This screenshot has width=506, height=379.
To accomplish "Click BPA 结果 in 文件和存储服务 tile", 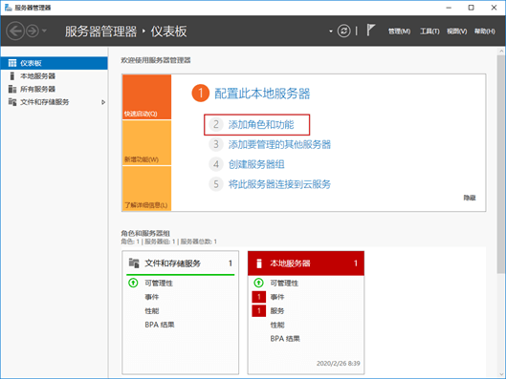I will pyautogui.click(x=160, y=325).
